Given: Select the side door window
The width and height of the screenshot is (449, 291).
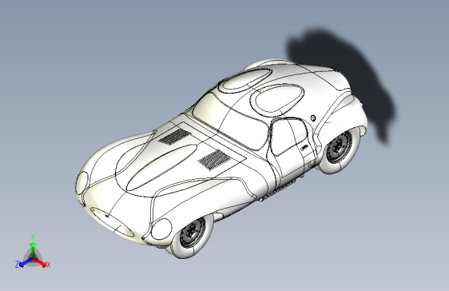Looking at the screenshot, I should click(x=288, y=137).
